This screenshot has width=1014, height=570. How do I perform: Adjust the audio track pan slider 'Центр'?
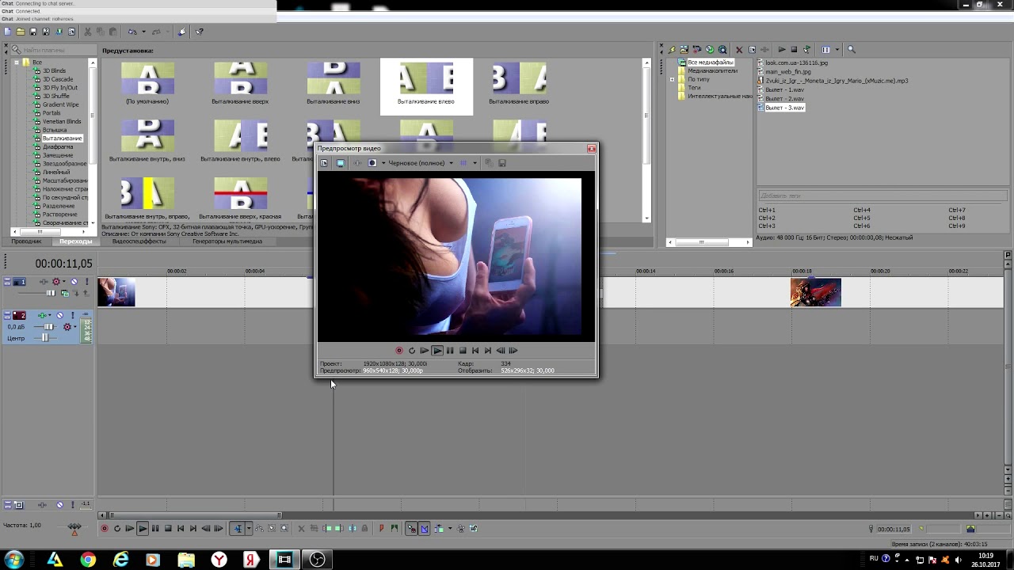46,338
